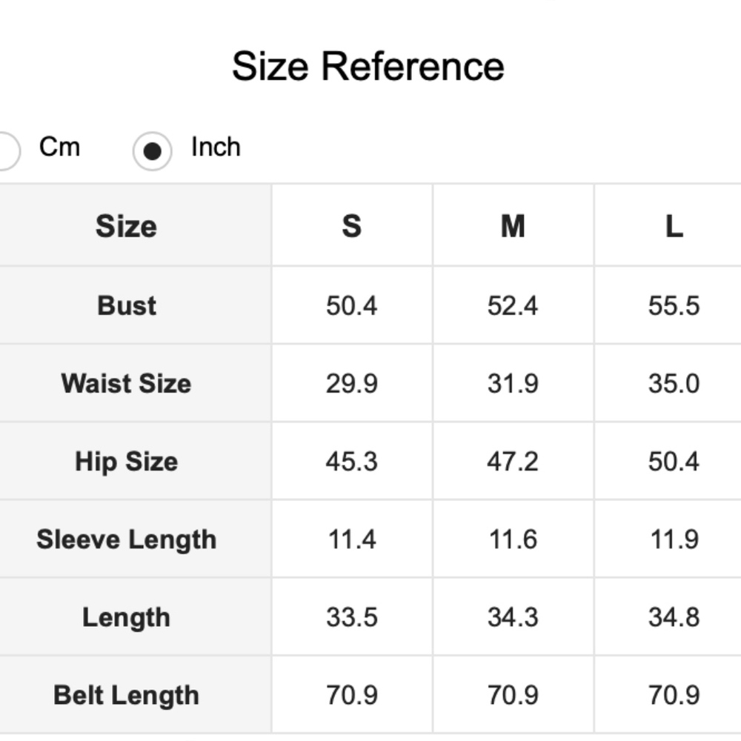
Task: Select the Inch unit radio button
Action: click(152, 151)
